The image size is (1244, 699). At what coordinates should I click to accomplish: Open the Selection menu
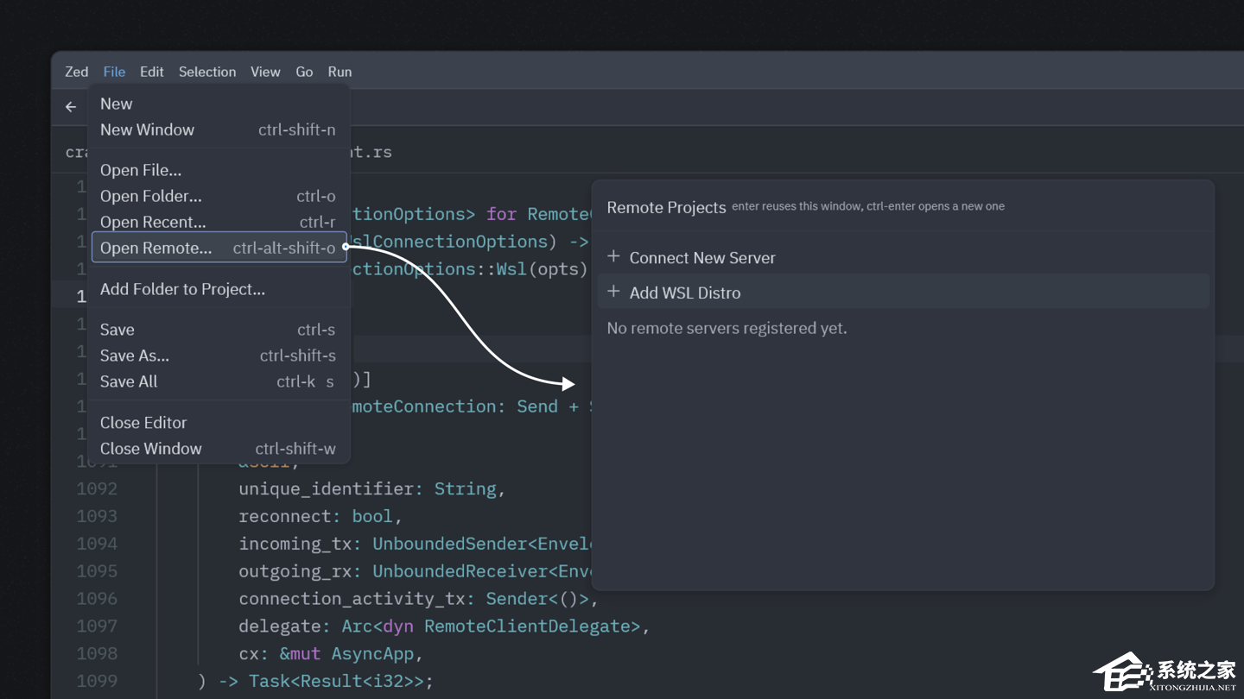[x=206, y=72]
